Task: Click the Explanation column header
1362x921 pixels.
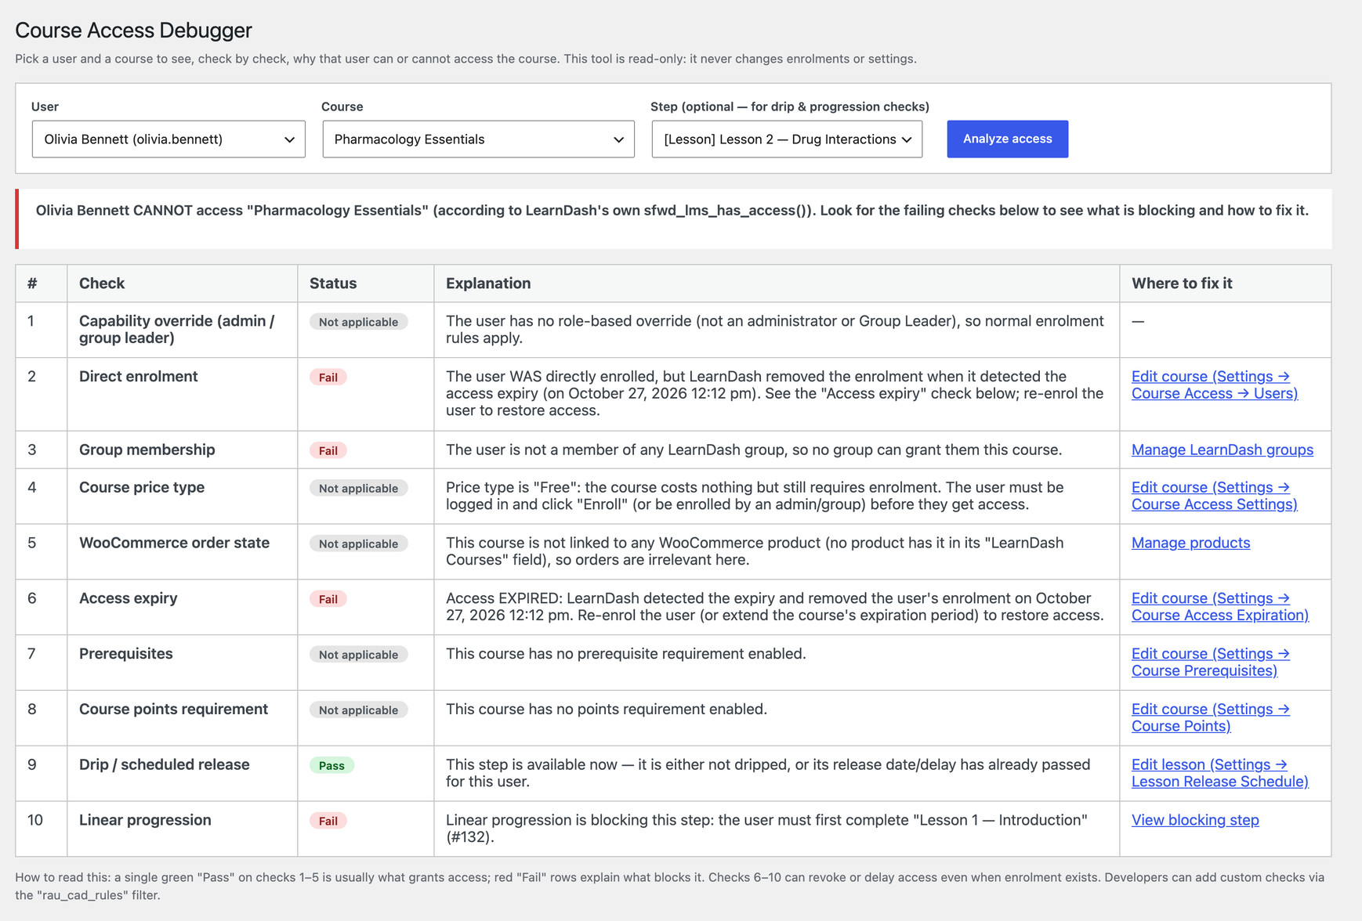Action: pyautogui.click(x=488, y=284)
